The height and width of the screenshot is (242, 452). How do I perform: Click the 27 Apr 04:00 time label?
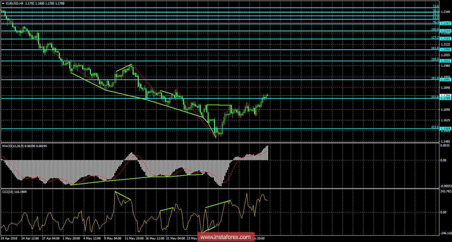[51, 238]
